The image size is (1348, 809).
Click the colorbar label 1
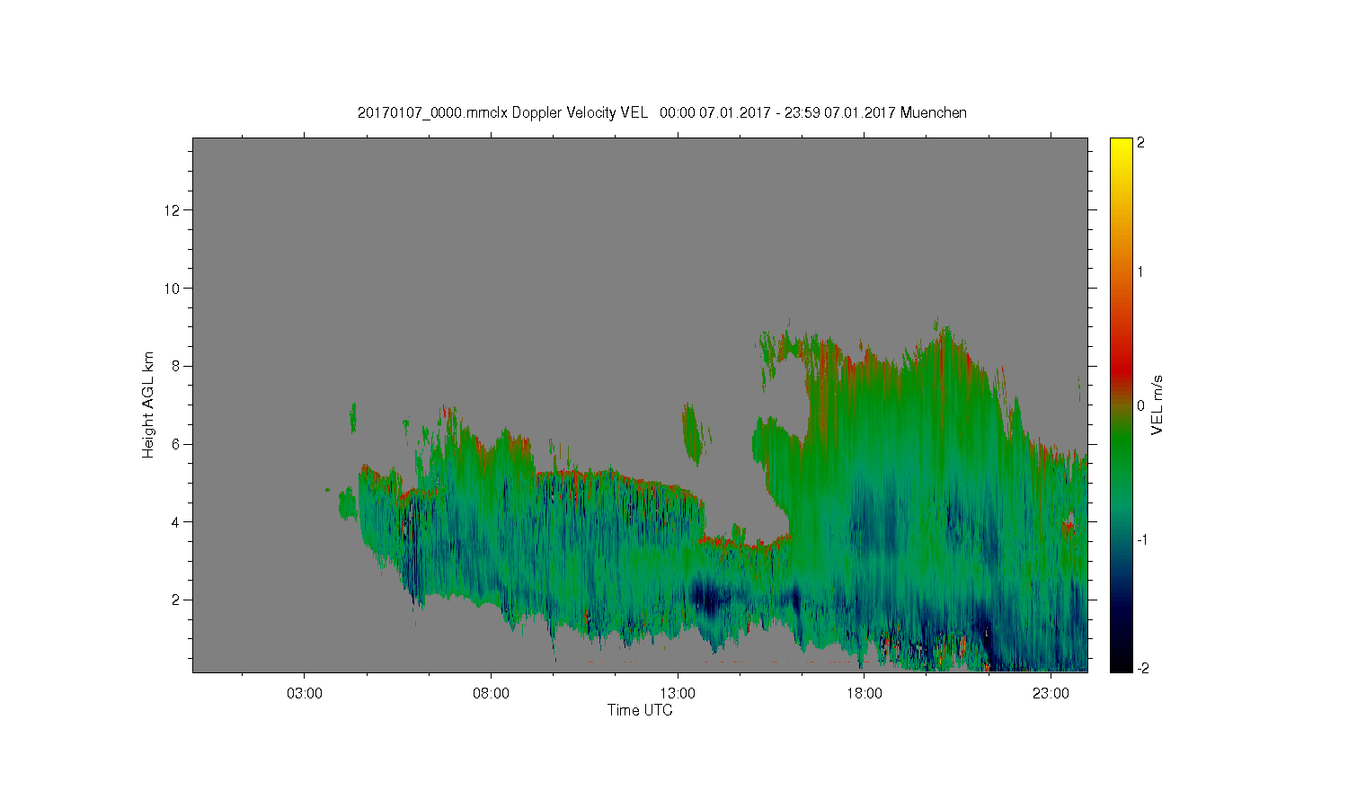click(x=1140, y=271)
